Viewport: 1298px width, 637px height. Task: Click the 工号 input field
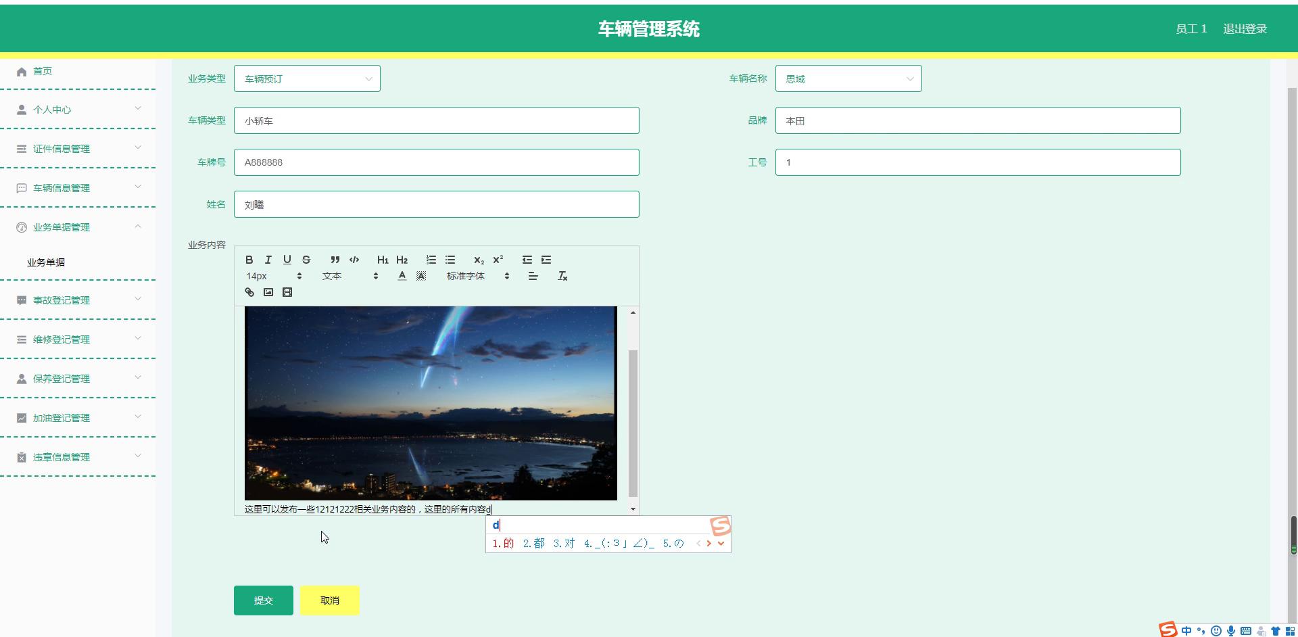[978, 162]
